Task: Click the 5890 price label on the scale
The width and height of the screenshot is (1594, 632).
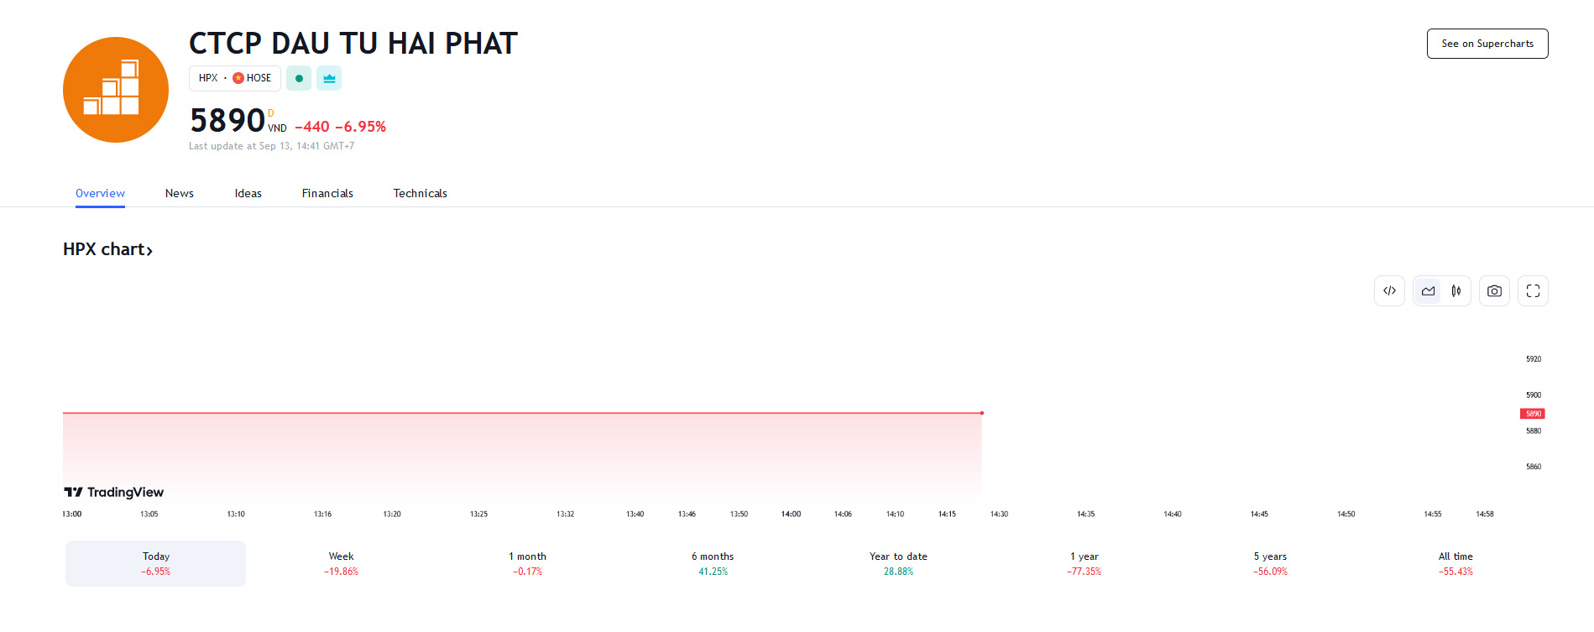Action: pos(1534,413)
